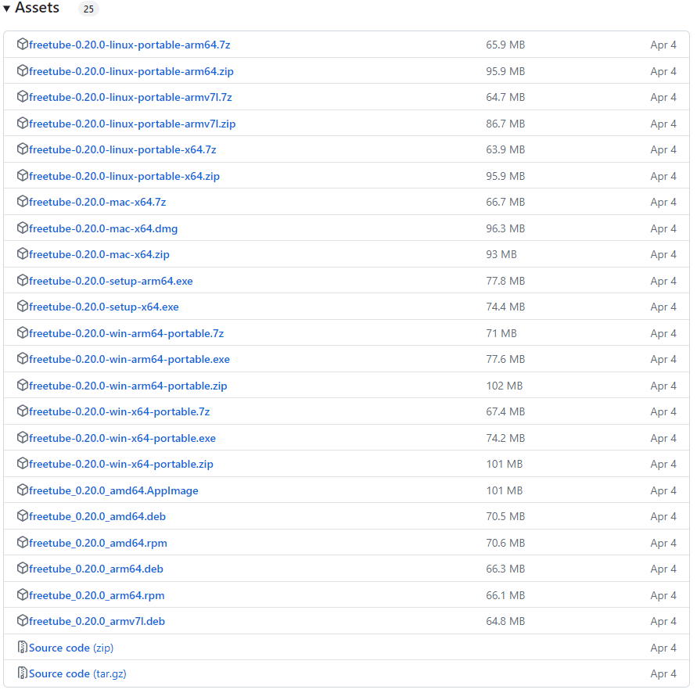Image resolution: width=697 pixels, height=693 pixels.
Task: Download freetube-0.20.0-setup-arm64.exe installer
Action: pos(110,281)
